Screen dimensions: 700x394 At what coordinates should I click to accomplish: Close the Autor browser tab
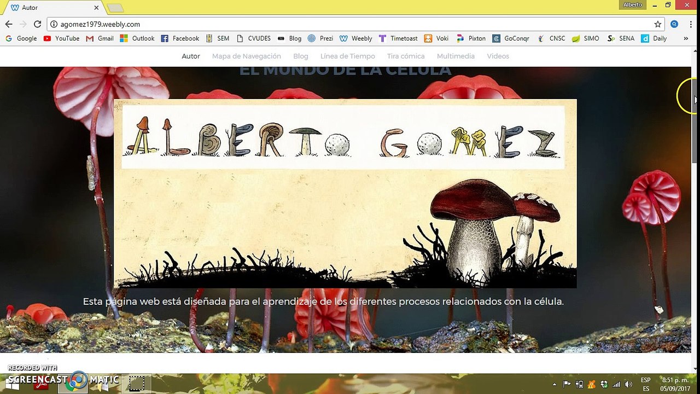pyautogui.click(x=97, y=8)
